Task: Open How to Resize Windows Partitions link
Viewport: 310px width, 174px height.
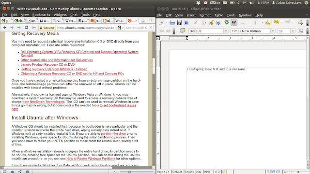Action: pos(91,159)
